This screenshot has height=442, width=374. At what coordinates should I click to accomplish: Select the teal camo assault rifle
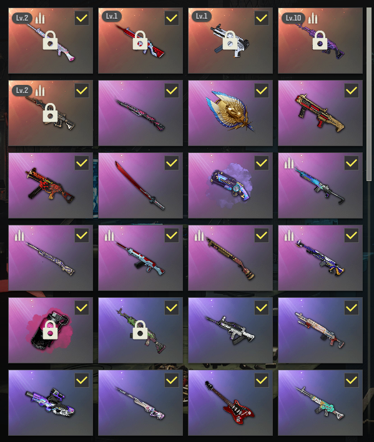(x=320, y=403)
